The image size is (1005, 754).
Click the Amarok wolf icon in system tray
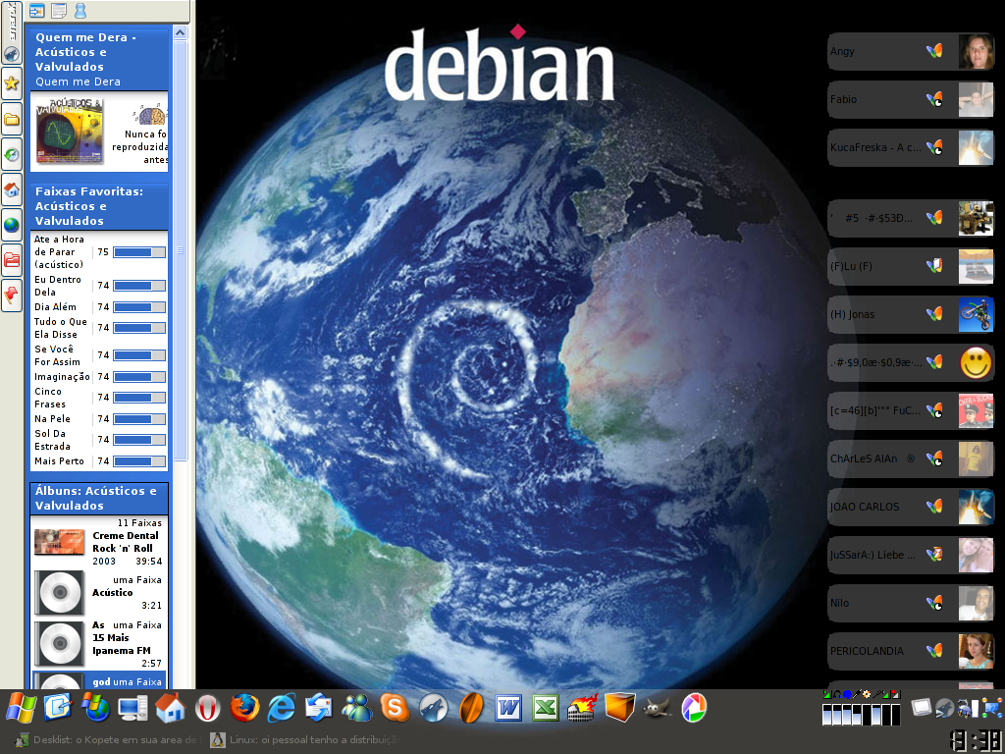944,708
